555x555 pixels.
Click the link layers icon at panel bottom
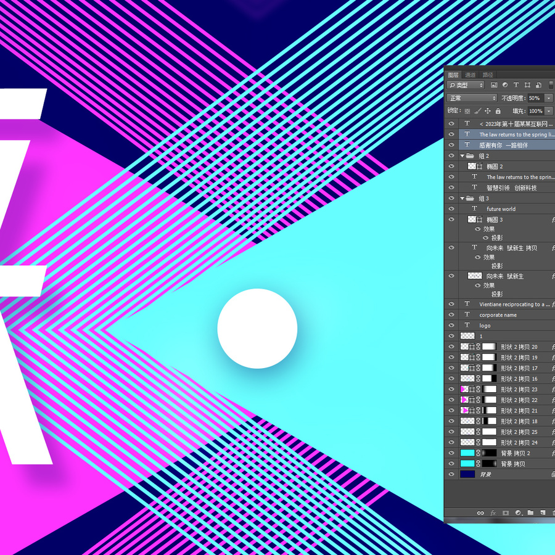480,512
